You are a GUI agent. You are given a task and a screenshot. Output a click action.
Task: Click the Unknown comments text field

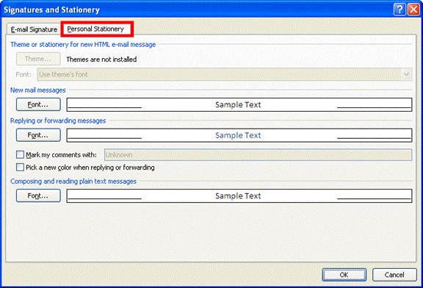pyautogui.click(x=258, y=155)
